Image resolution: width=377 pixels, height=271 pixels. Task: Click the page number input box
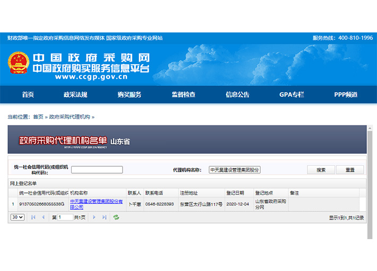pos(65,217)
